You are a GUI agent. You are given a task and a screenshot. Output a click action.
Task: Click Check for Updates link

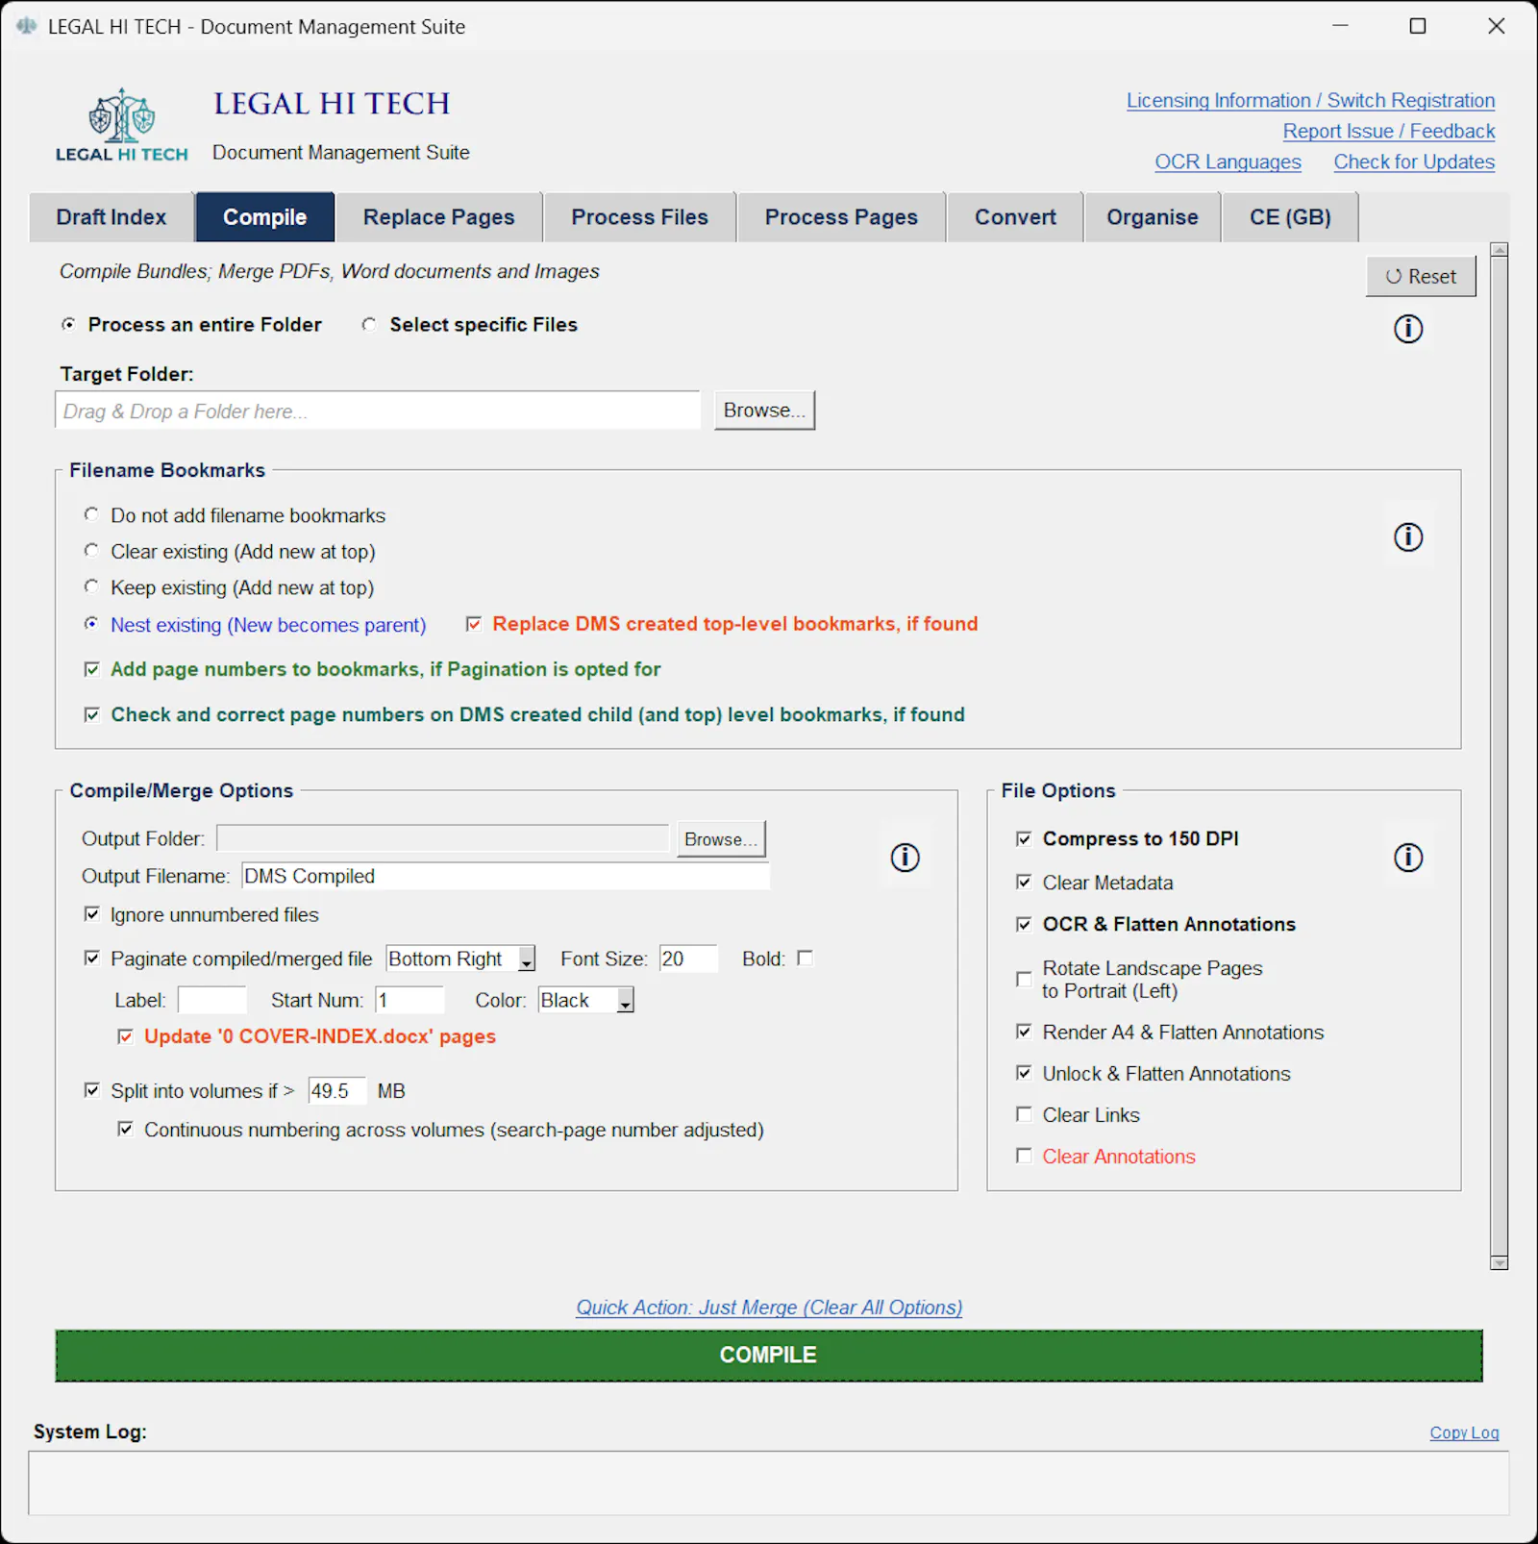click(x=1414, y=162)
